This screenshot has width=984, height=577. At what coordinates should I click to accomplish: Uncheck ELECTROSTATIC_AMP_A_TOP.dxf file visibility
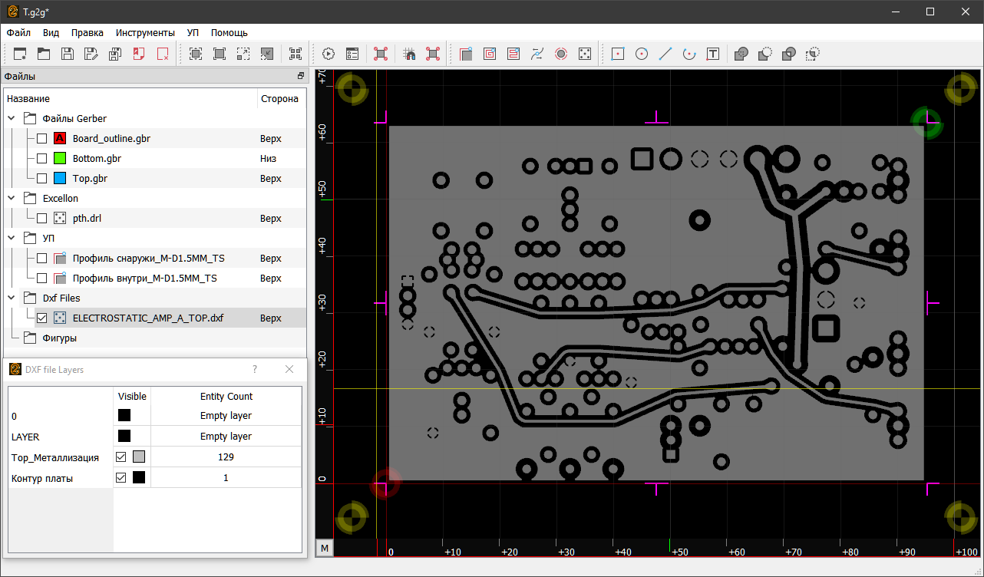42,318
